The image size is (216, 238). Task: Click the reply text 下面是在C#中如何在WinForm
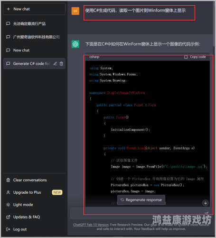(x=143, y=44)
